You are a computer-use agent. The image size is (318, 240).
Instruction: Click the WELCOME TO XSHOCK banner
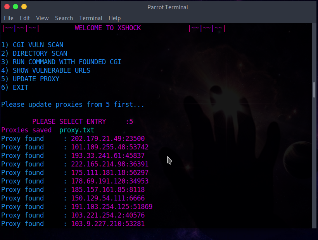tap(108, 28)
